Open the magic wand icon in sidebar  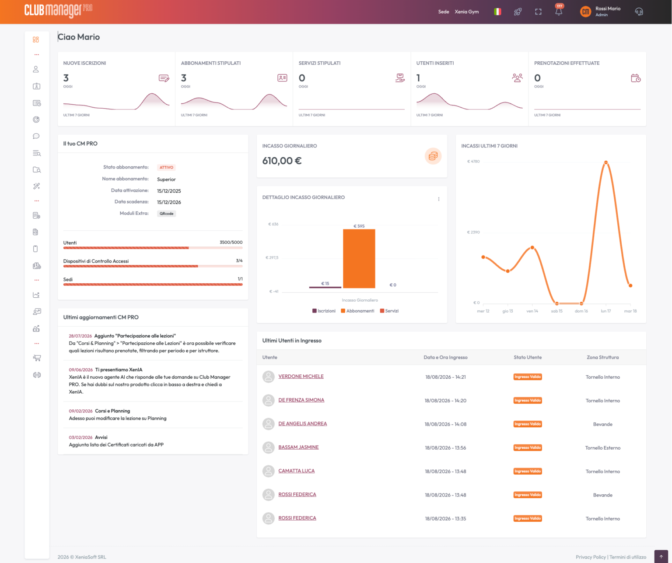click(36, 186)
